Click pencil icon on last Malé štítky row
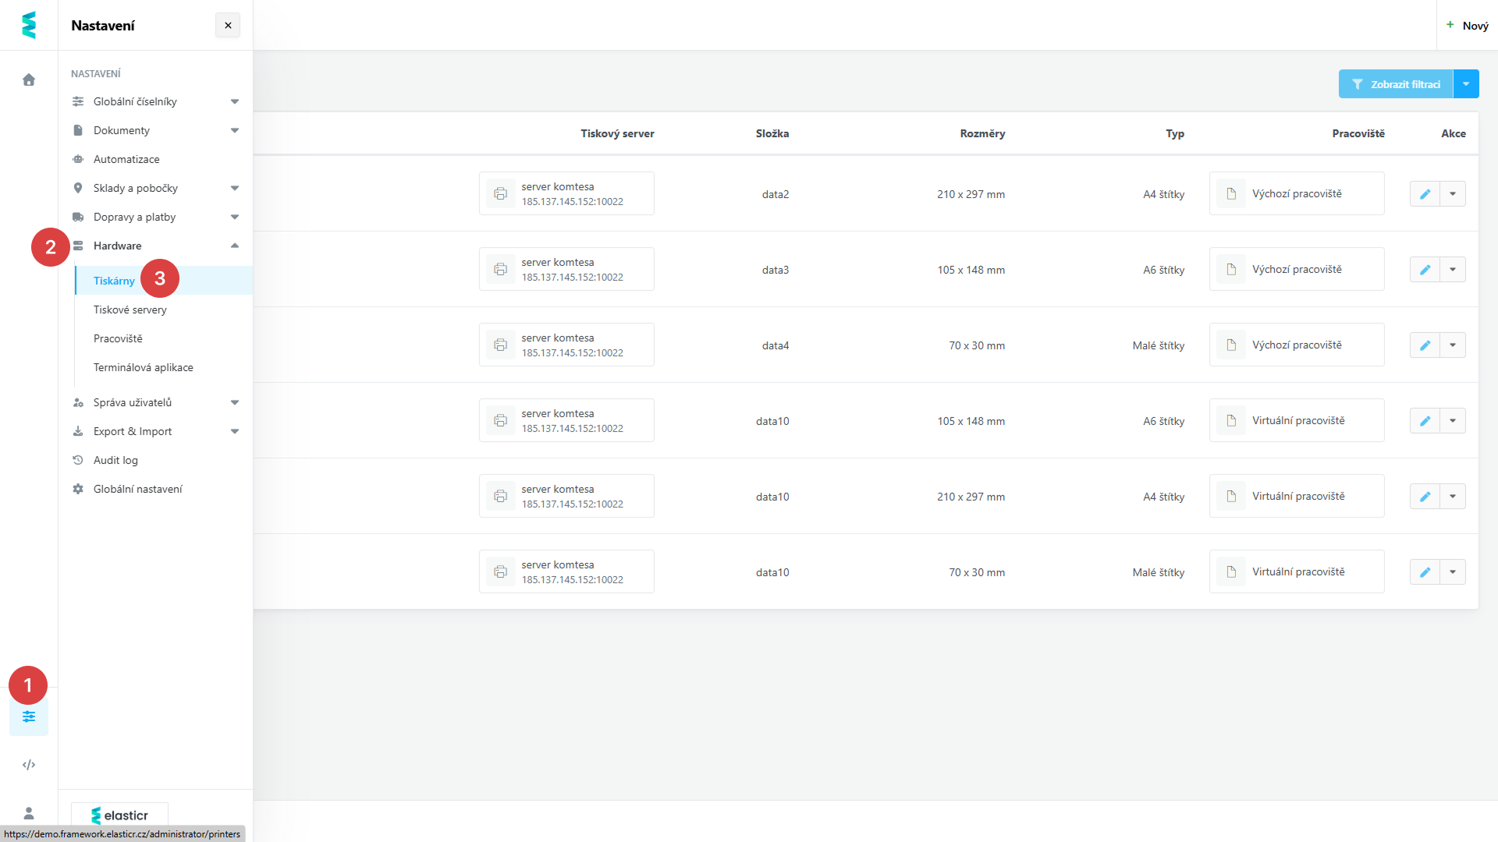1498x842 pixels. tap(1425, 572)
